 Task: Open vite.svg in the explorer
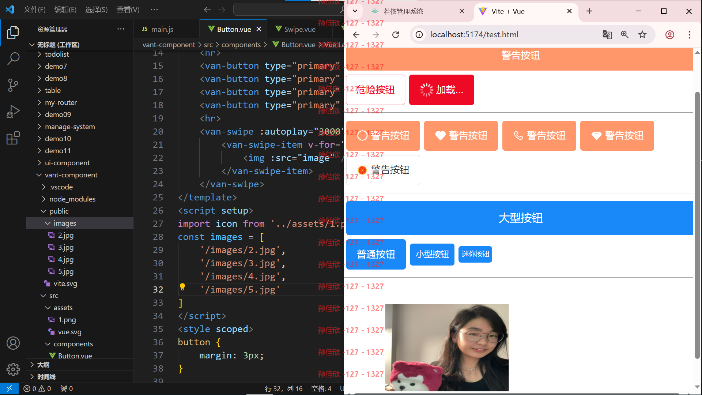pyautogui.click(x=65, y=283)
